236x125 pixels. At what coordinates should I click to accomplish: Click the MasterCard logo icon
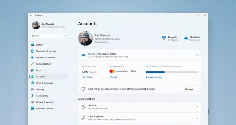[x=112, y=71]
